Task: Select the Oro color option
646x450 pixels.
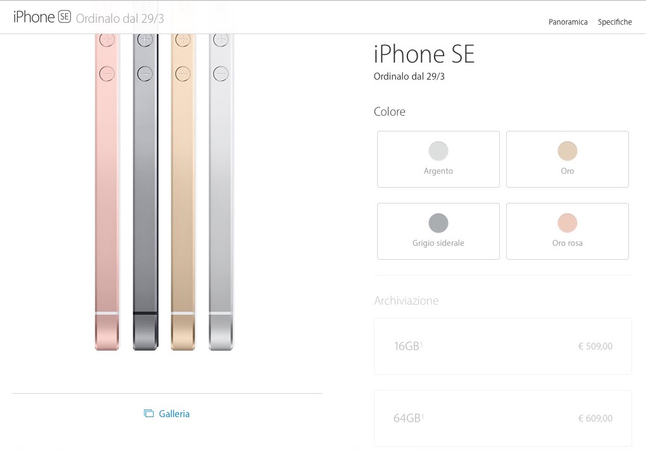Action: pos(568,159)
